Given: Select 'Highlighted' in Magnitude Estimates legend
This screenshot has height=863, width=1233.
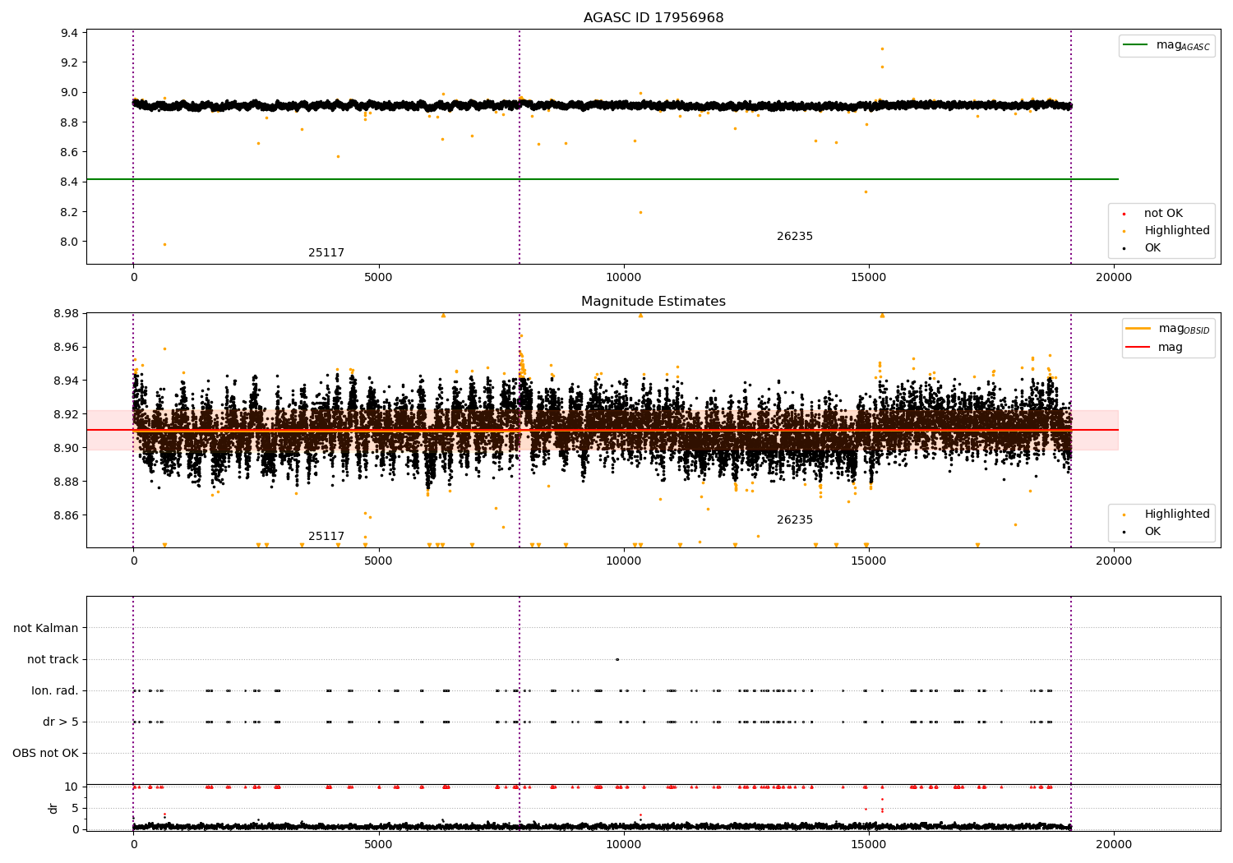Looking at the screenshot, I should tap(1166, 515).
